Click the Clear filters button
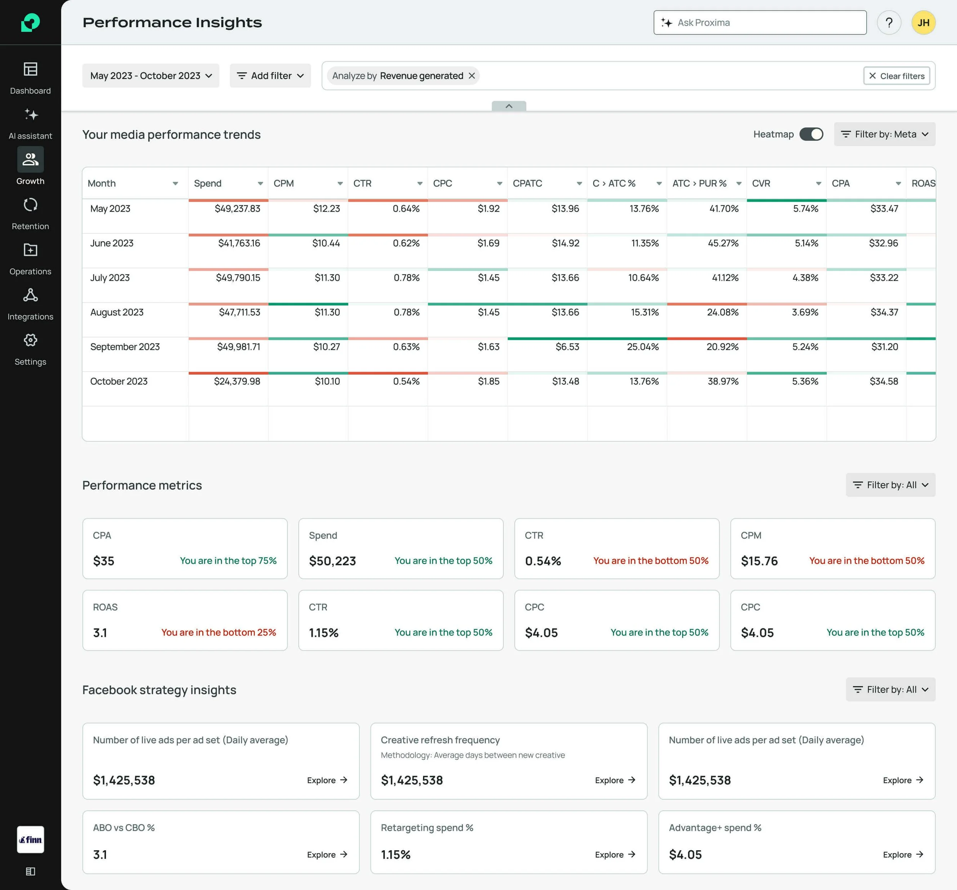Image resolution: width=957 pixels, height=890 pixels. pyautogui.click(x=897, y=76)
